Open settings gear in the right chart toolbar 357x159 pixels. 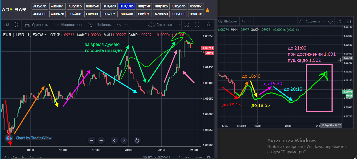point(330,21)
